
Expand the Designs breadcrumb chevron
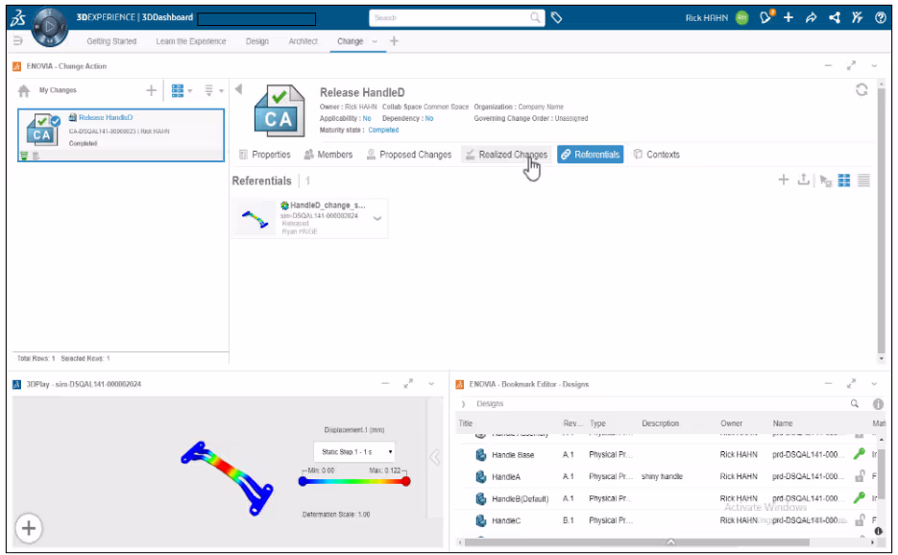[463, 404]
